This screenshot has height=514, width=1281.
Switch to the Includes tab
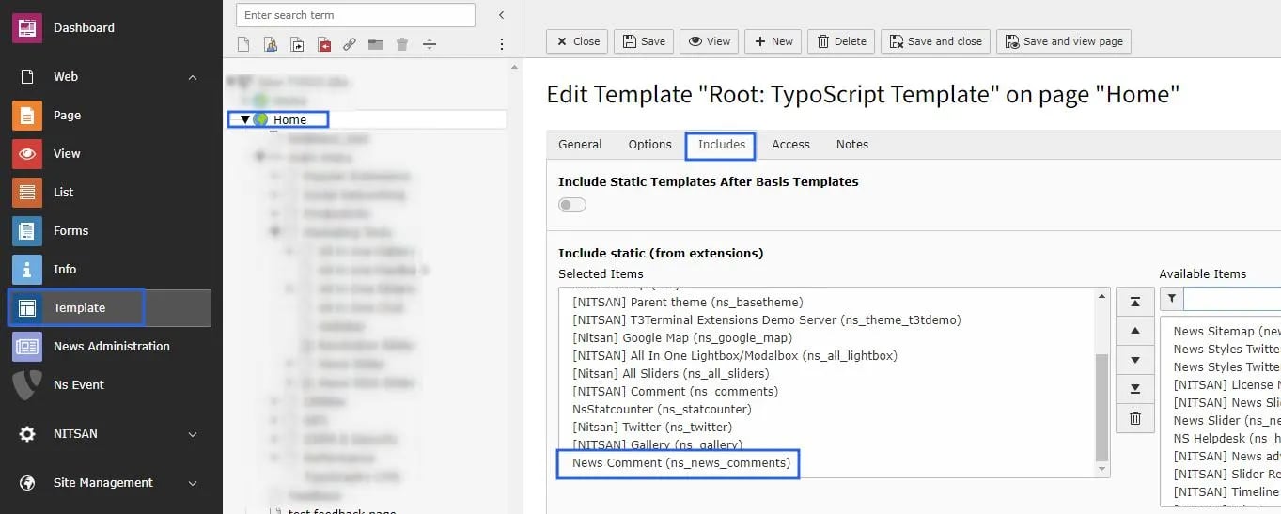coord(722,145)
